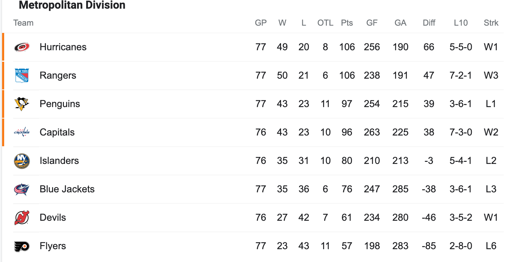Viewport: 510px width, 262px height.
Task: Click the New York Rangers logo
Action: click(22, 76)
